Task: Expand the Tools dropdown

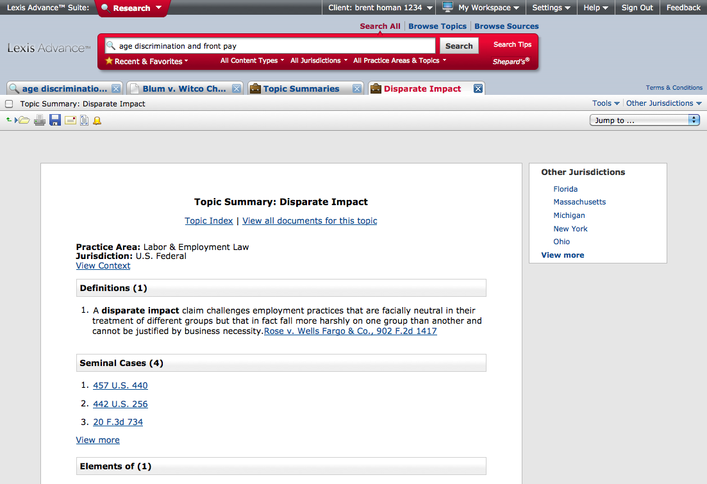Action: (x=606, y=103)
